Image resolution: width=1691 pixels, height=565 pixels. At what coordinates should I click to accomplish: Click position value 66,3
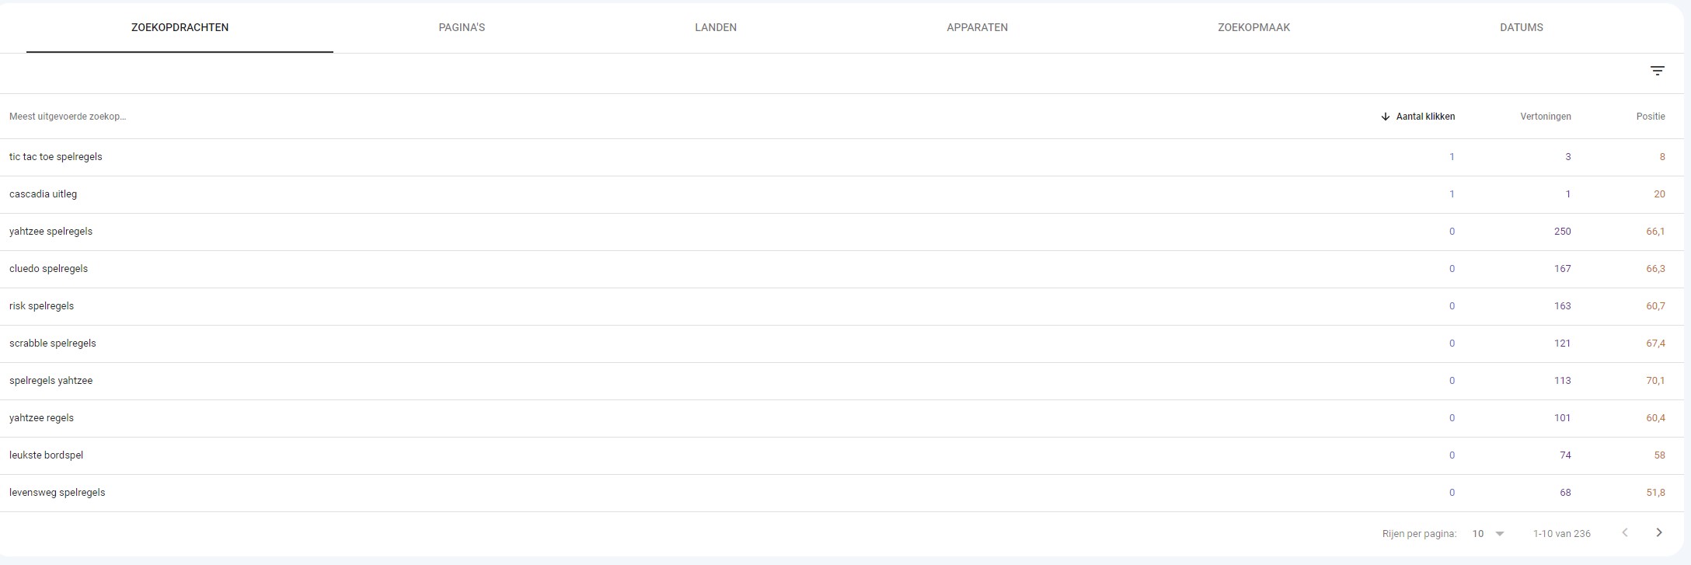[1655, 269]
